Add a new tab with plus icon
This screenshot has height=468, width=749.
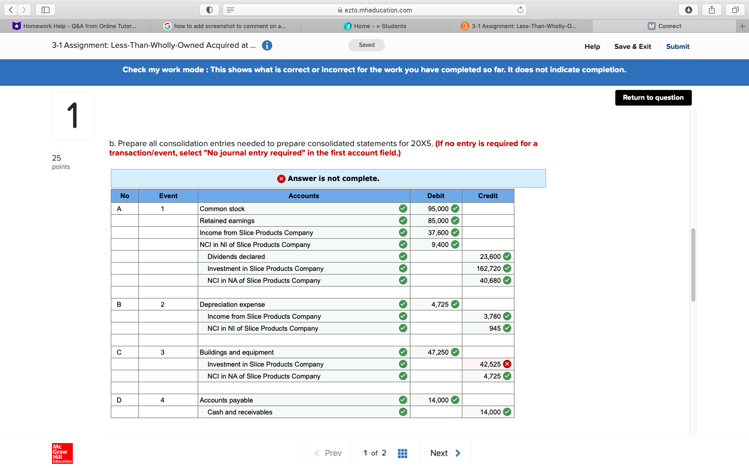tap(742, 26)
